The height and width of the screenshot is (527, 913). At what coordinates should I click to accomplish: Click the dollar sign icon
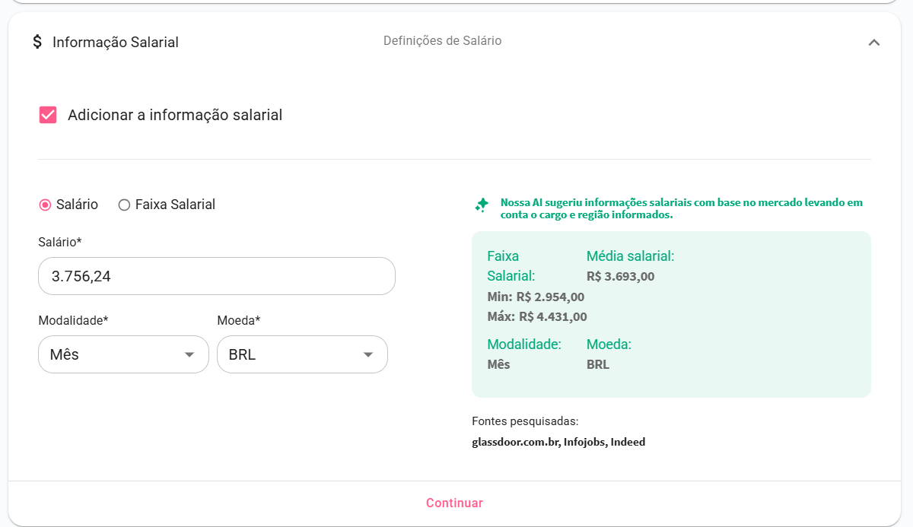coord(37,42)
